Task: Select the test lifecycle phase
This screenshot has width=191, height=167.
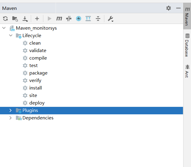Action: click(33, 66)
